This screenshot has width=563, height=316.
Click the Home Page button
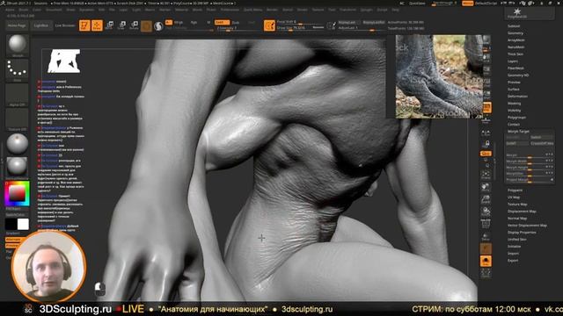point(17,25)
